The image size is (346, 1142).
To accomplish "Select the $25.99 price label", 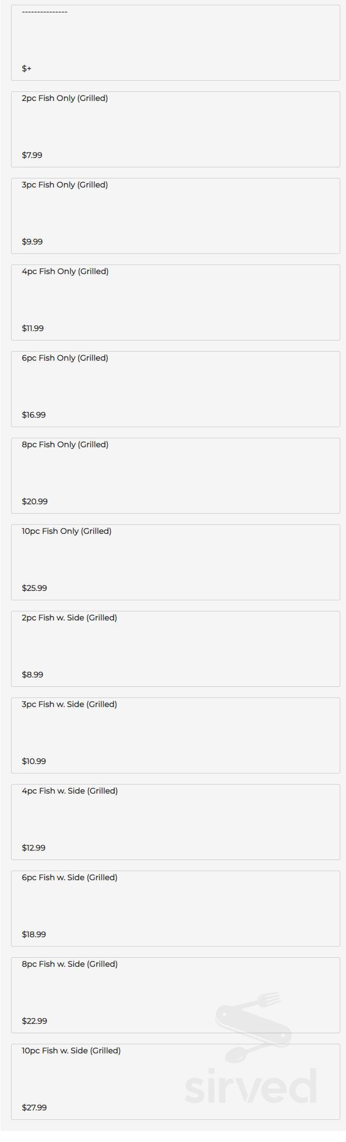I will pos(34,588).
